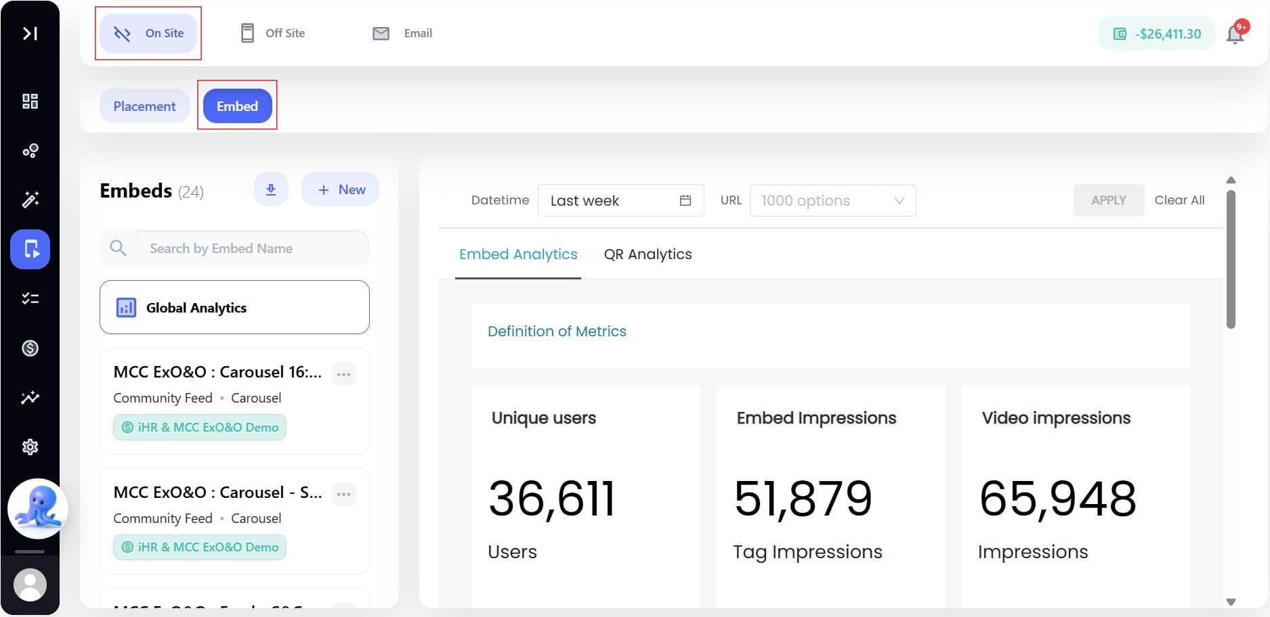The image size is (1270, 617).
Task: Select the Placement tab
Action: coord(144,106)
